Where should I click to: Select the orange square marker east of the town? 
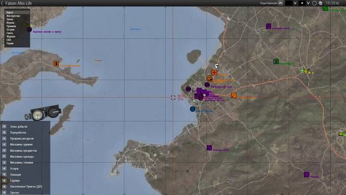[234, 95]
